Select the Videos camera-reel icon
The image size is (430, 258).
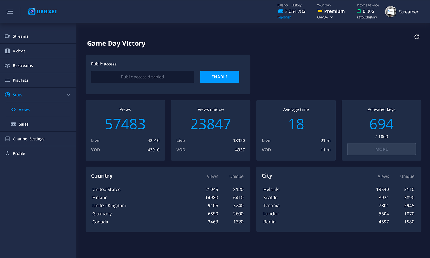(7, 51)
